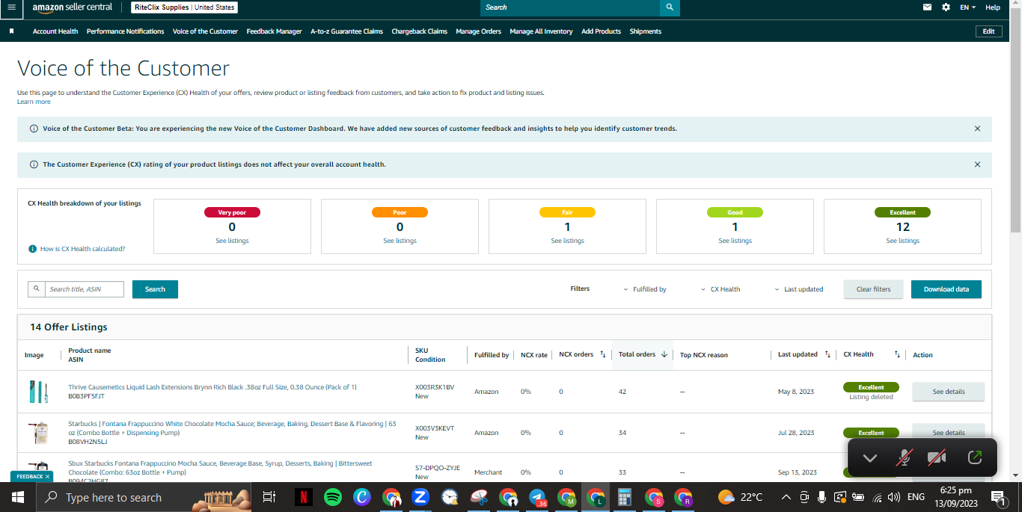Open the Windows notification center
The width and height of the screenshot is (1022, 512).
click(x=997, y=497)
